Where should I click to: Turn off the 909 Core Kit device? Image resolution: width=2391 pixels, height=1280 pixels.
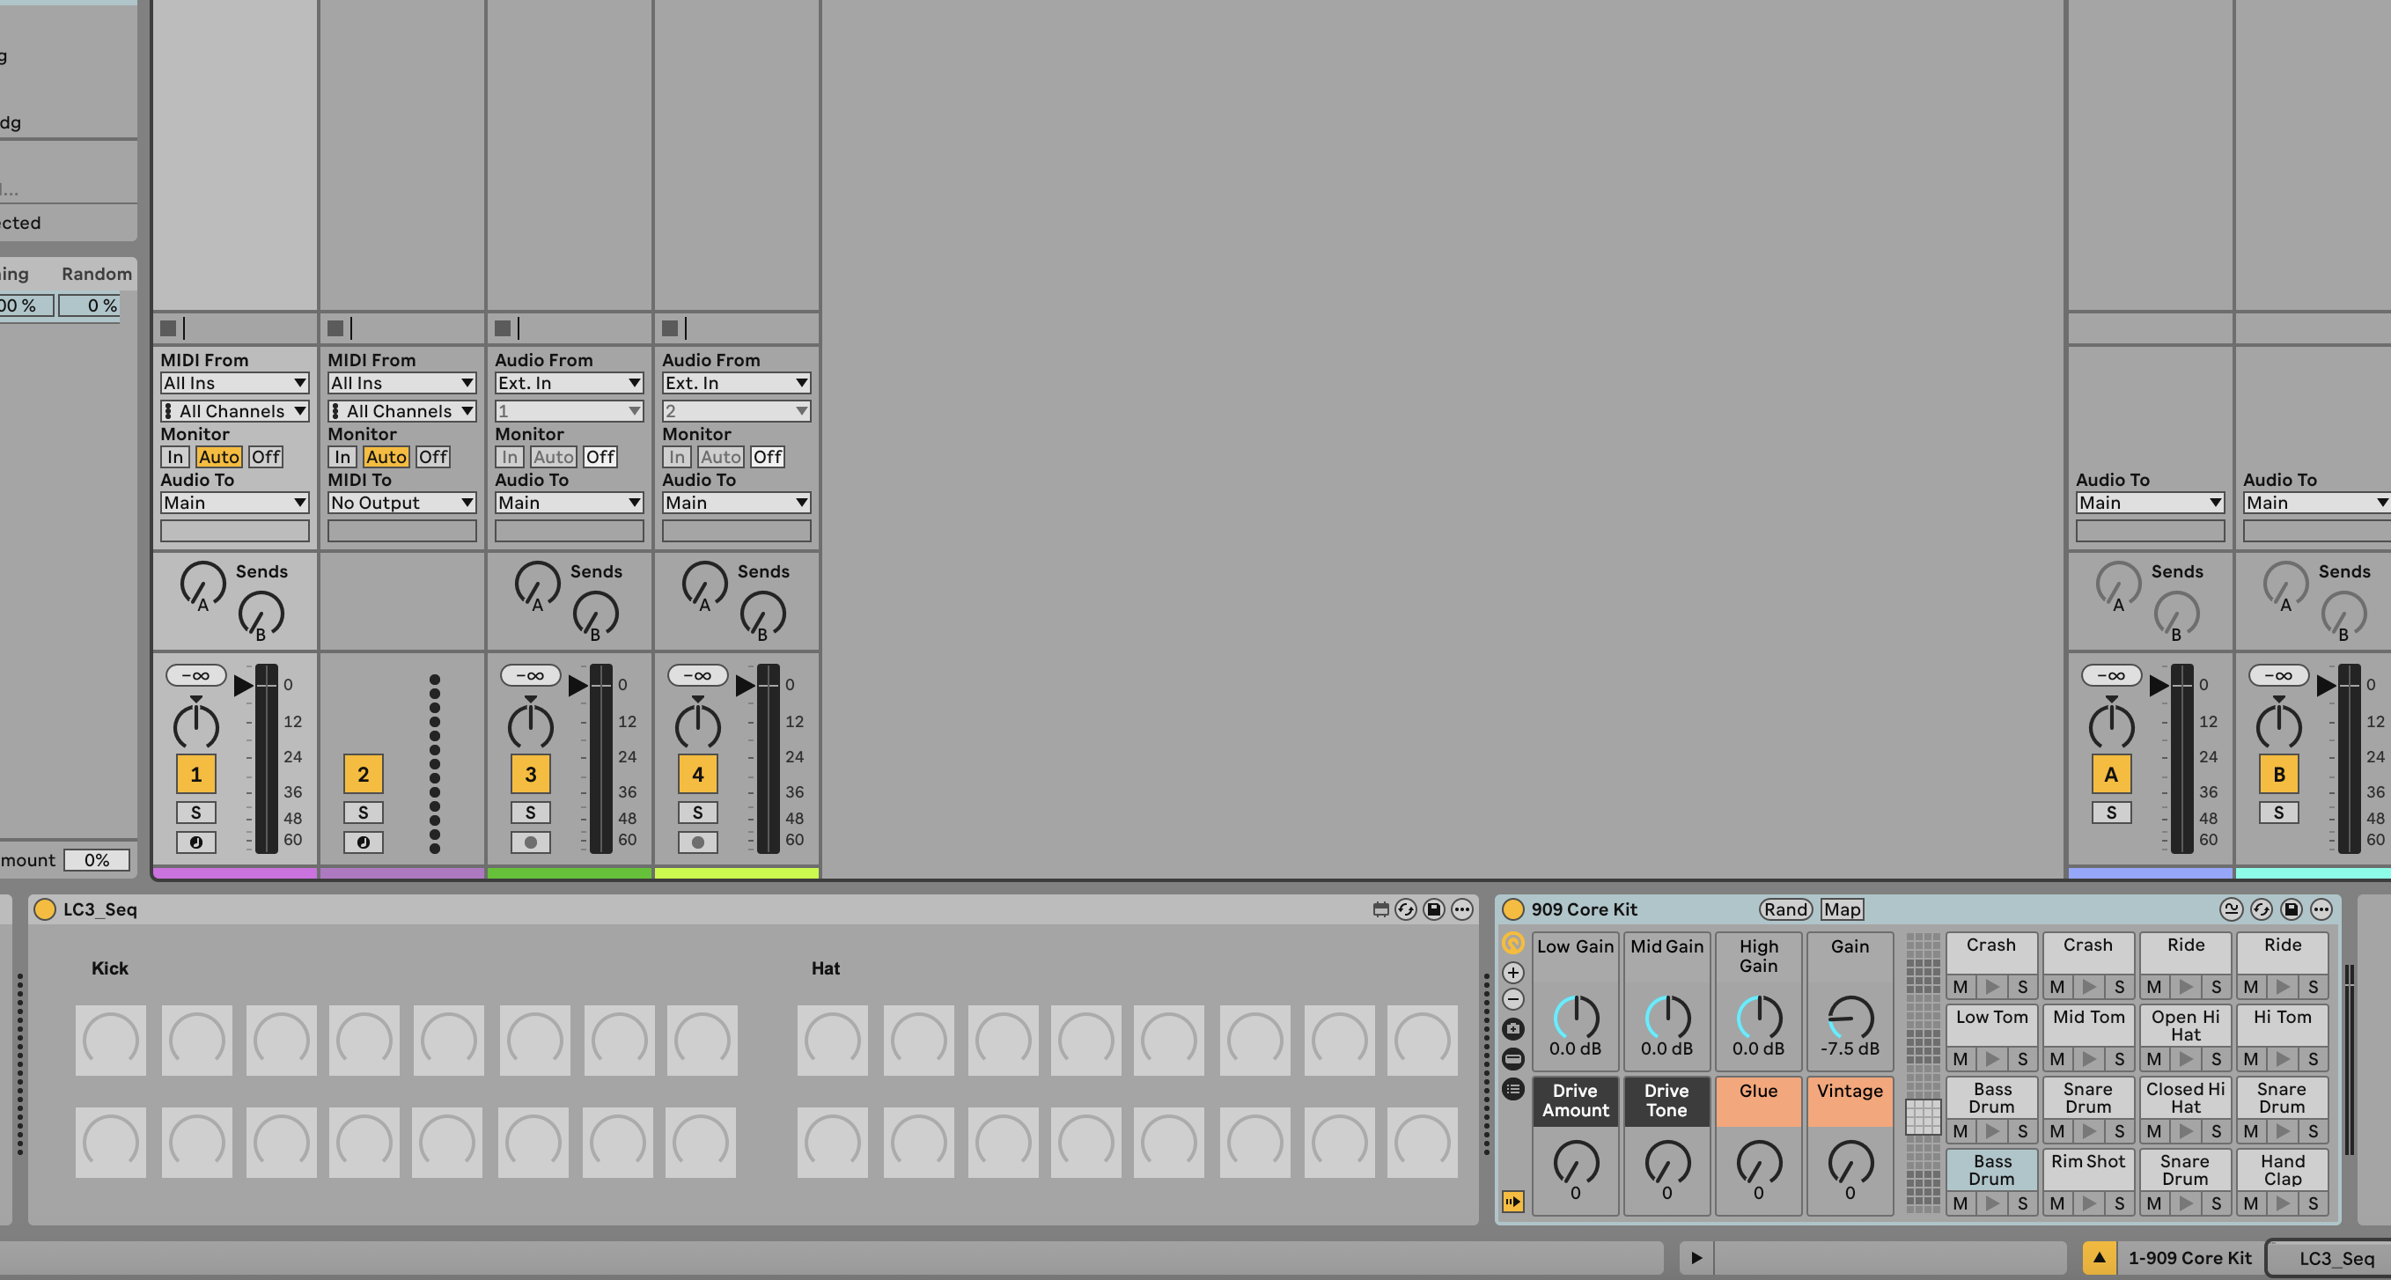[1513, 909]
